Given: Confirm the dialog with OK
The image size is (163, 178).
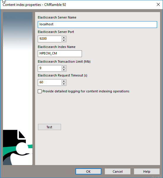Looking at the screenshot, I should (88, 172).
